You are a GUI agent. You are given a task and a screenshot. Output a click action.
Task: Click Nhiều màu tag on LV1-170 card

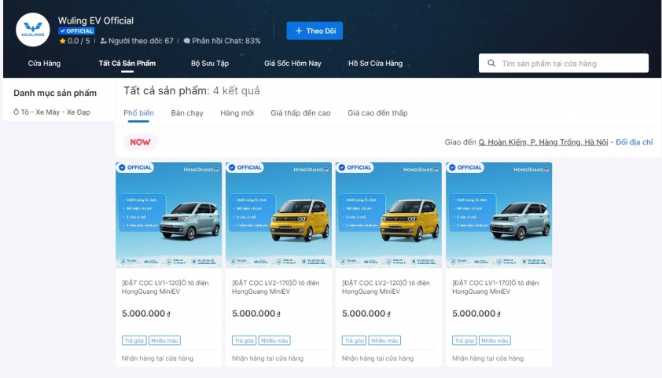(495, 340)
